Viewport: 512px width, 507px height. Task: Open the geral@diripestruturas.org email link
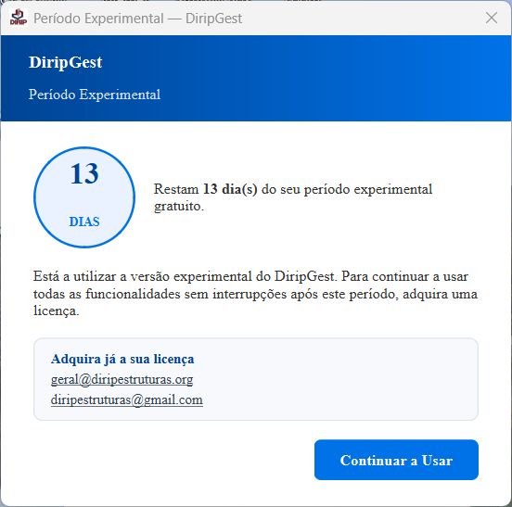122,379
